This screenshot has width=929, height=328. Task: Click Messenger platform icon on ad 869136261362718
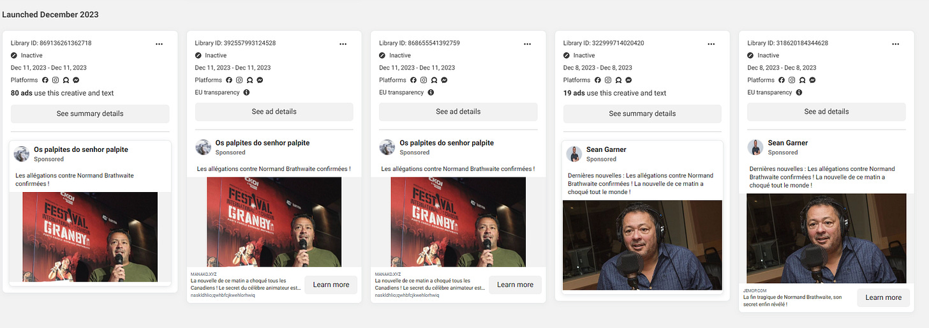coord(76,80)
